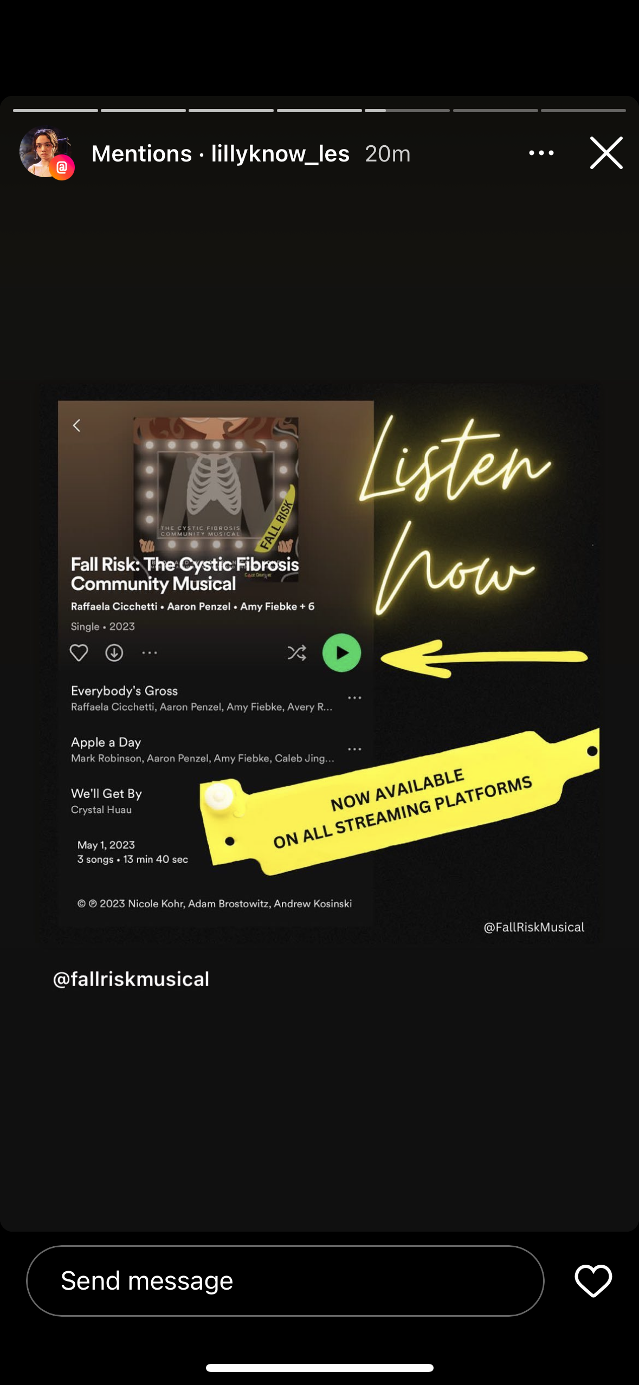
Task: Tap the album heart save icon
Action: click(79, 653)
